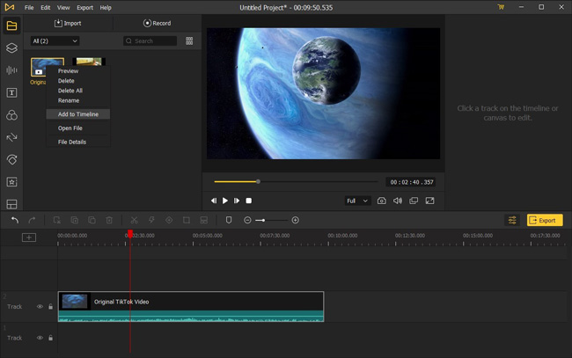Step to next frame
Viewport: 572px width, 358px height.
[237, 201]
